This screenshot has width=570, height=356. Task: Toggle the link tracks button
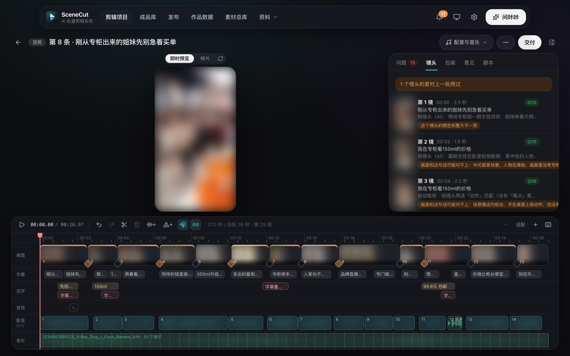tap(195, 225)
